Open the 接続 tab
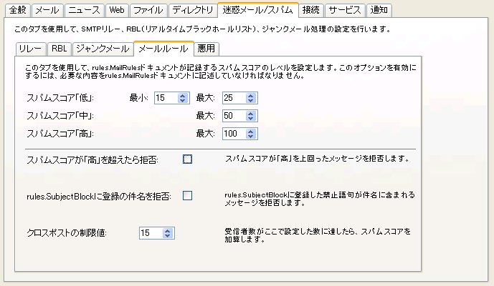494x286 pixels. (311, 11)
